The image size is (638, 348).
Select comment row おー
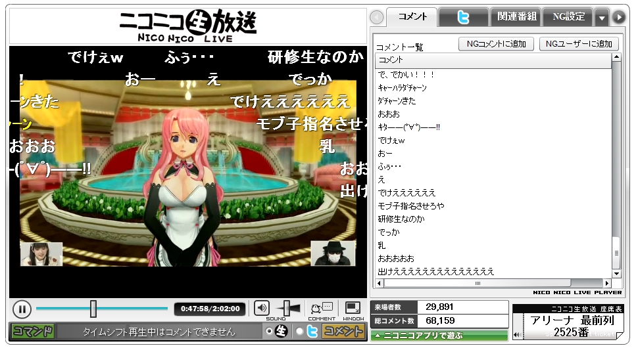tap(493, 154)
